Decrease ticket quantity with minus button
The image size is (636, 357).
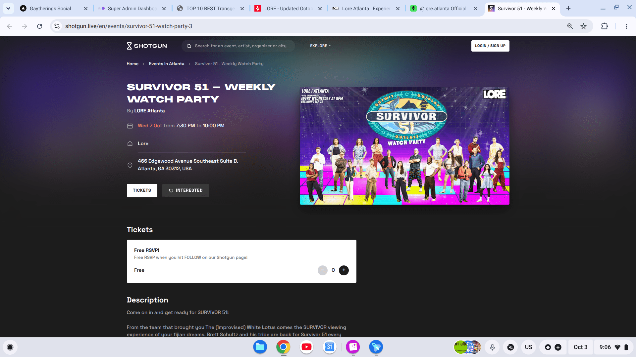pos(322,270)
